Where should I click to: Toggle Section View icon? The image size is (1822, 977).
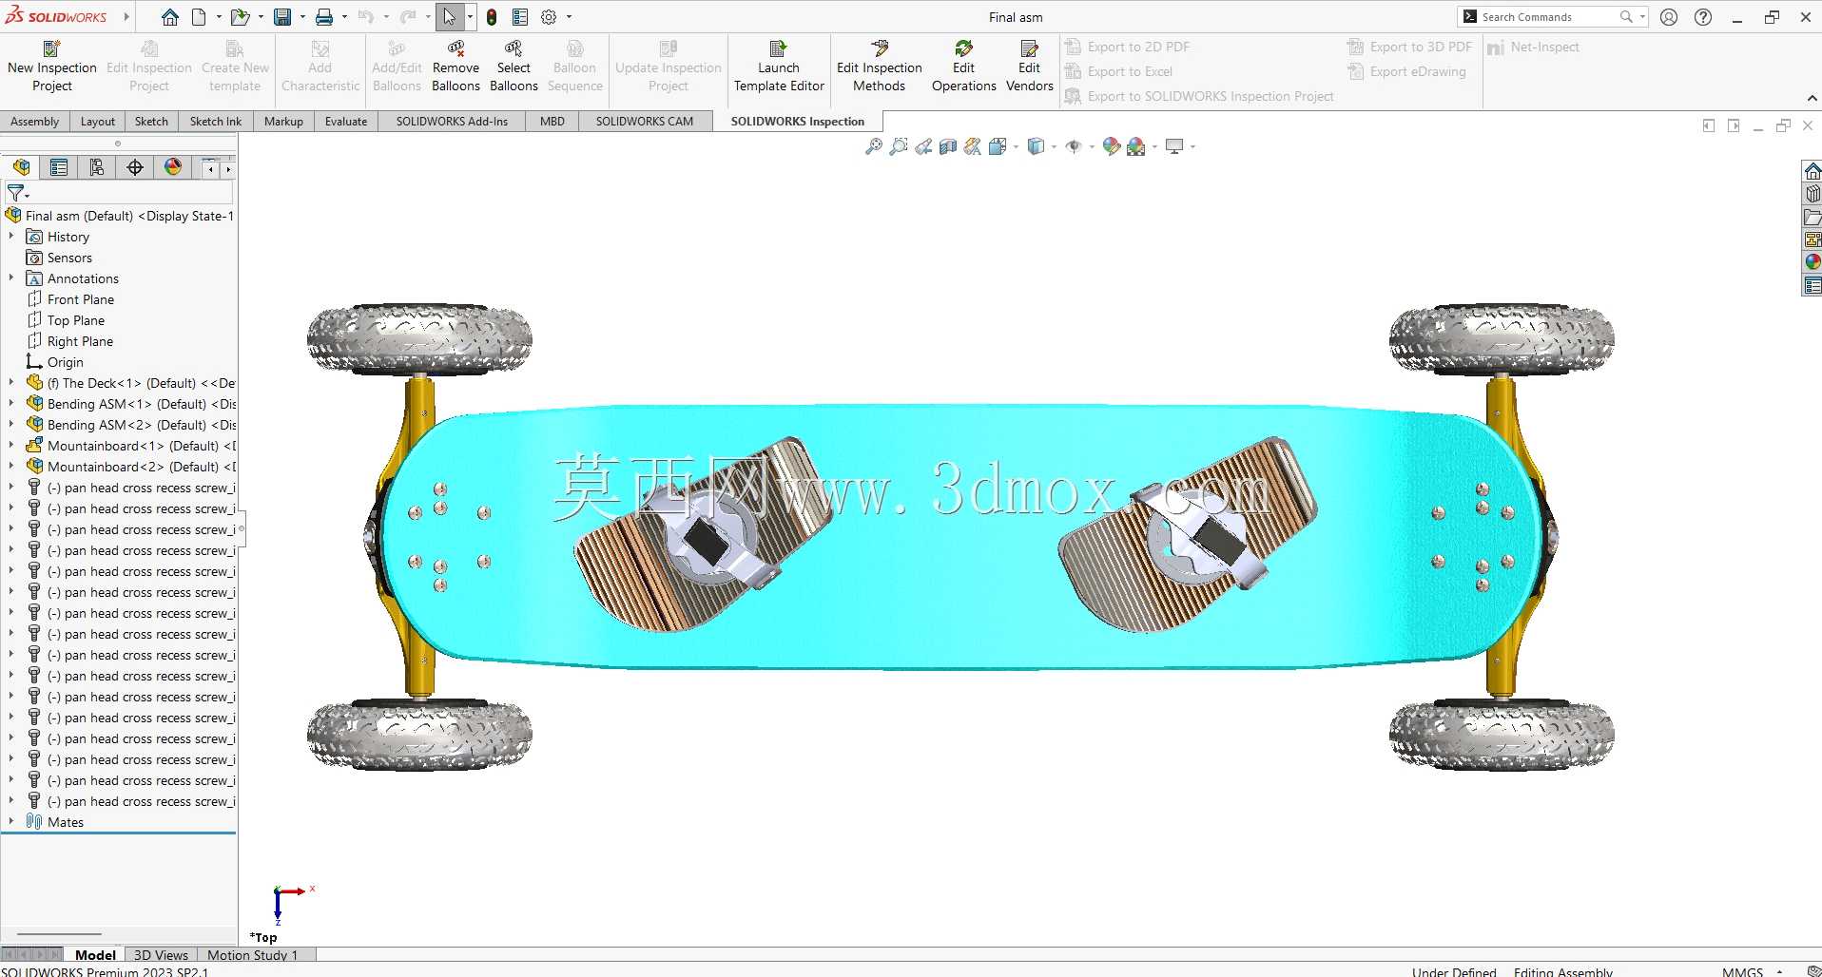(948, 146)
